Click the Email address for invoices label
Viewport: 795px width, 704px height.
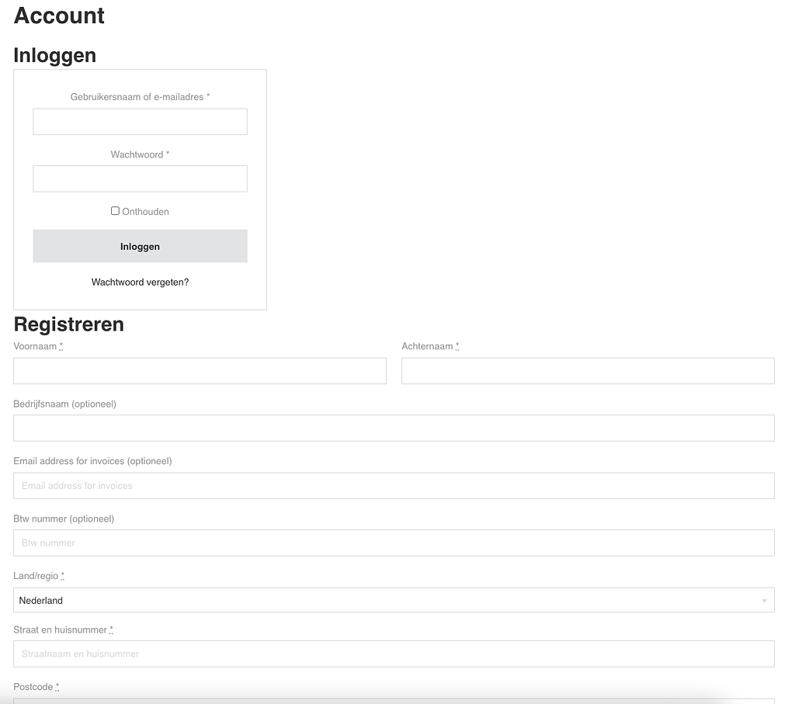tap(92, 461)
